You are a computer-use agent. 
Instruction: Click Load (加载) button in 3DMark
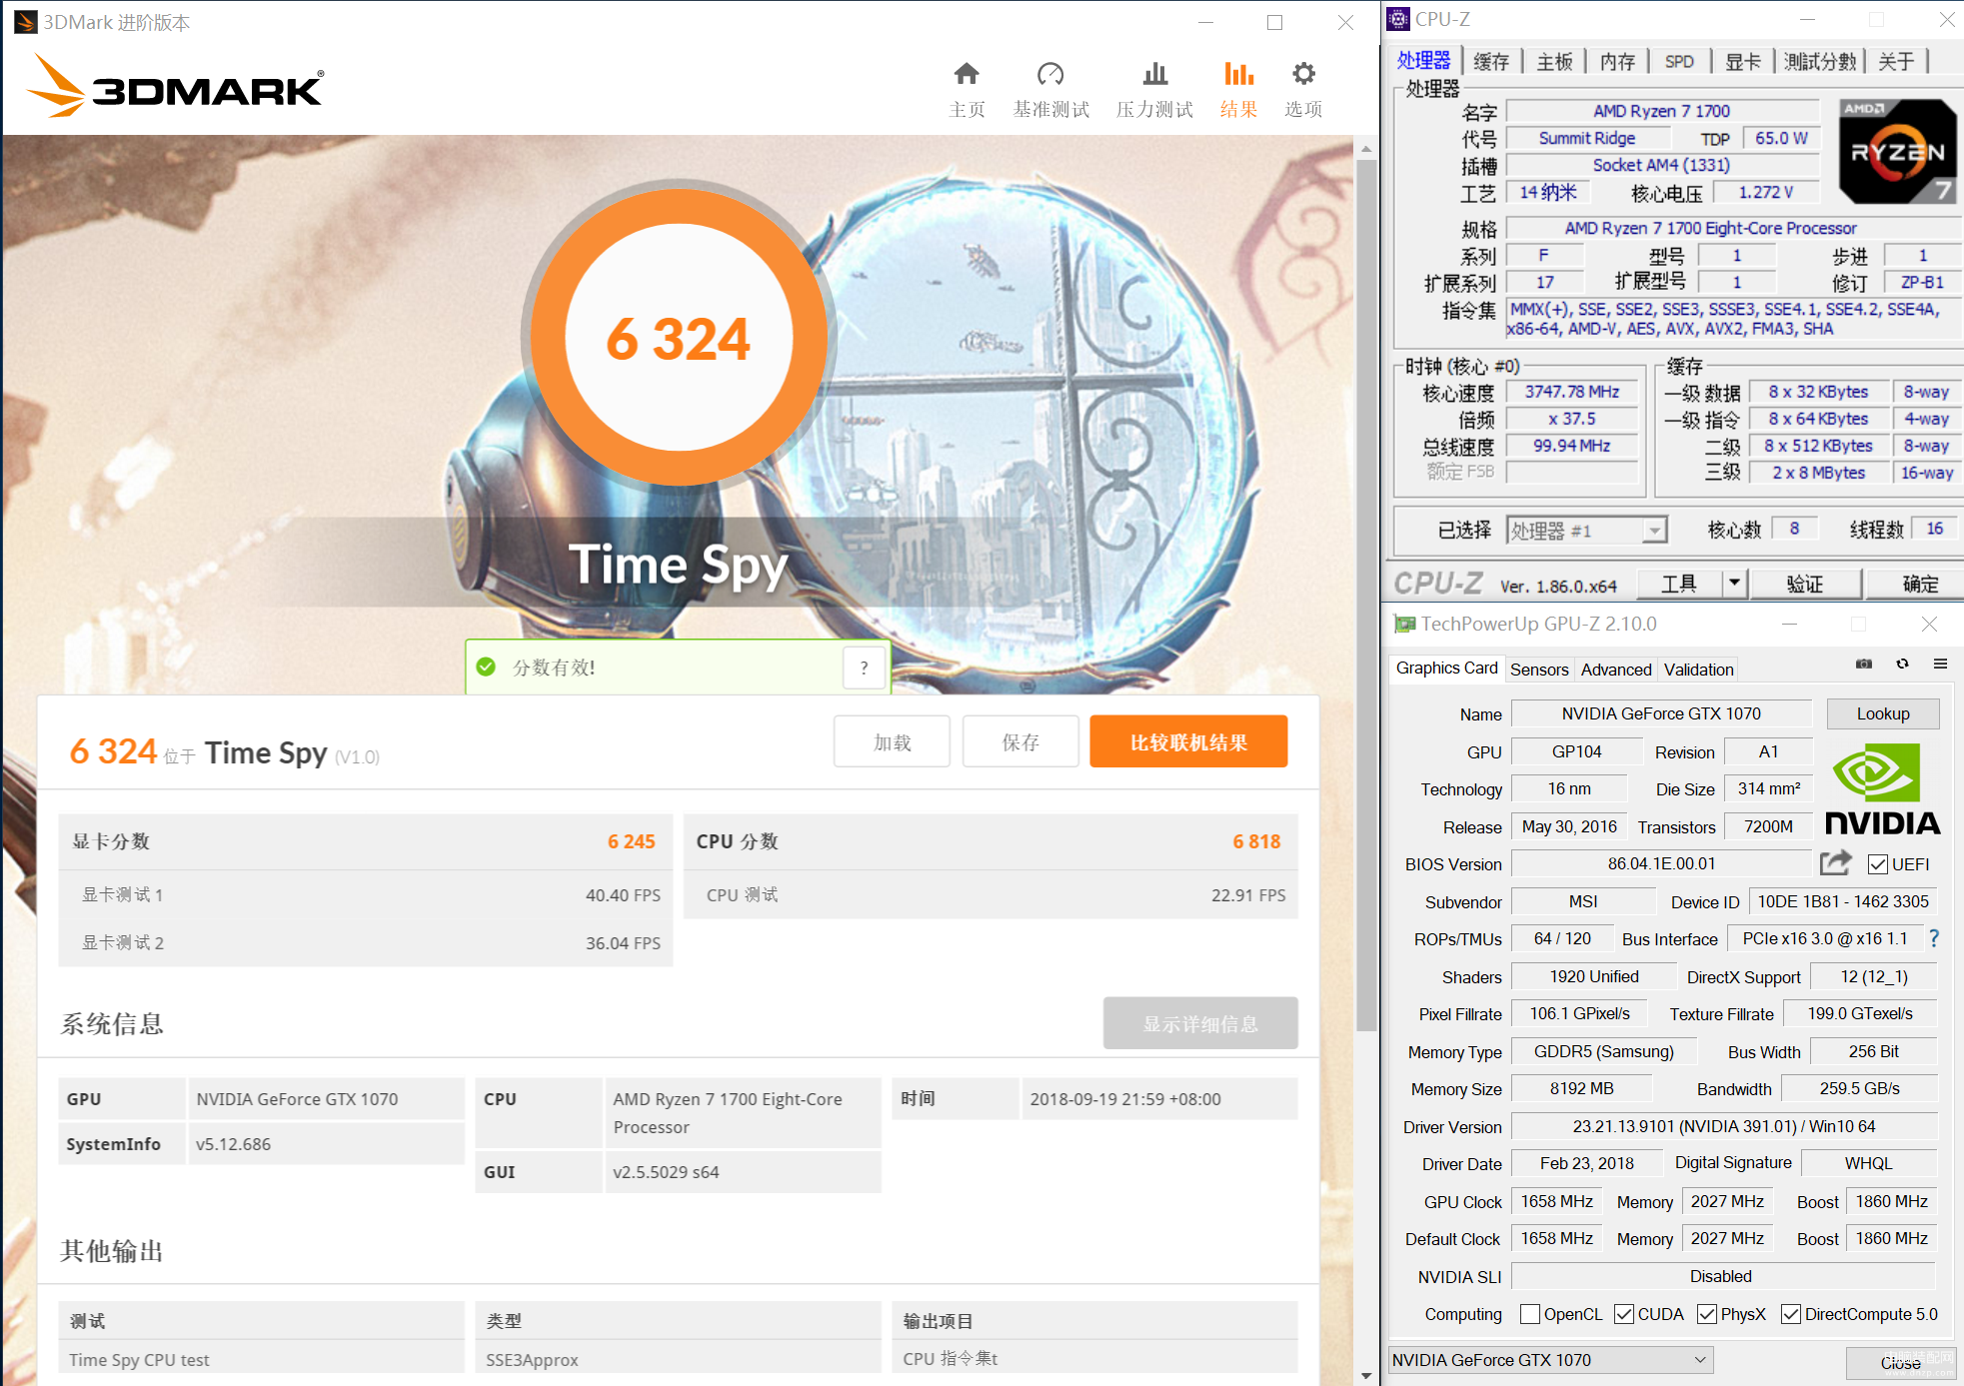[892, 741]
